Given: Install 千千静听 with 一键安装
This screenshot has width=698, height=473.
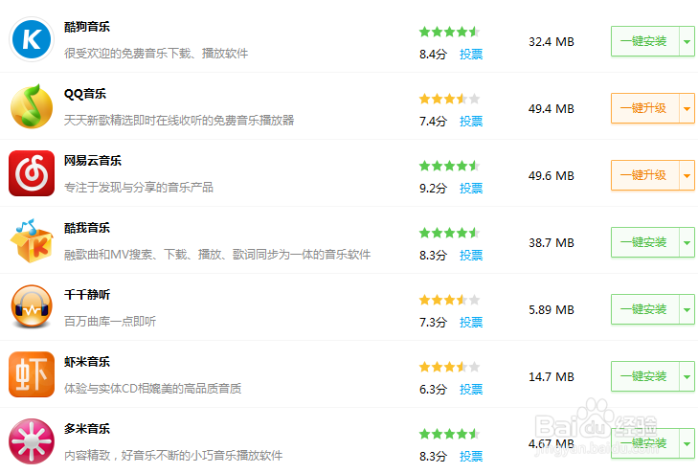Looking at the screenshot, I should (644, 309).
